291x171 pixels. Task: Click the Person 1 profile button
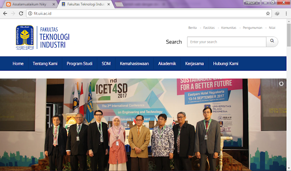[x=252, y=2]
